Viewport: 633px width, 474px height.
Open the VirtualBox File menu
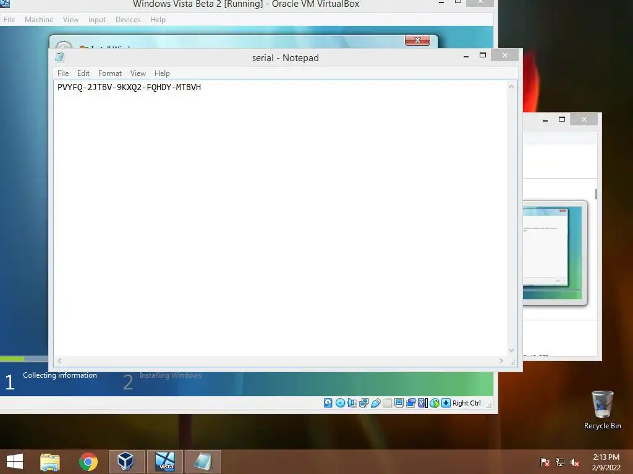pos(9,19)
